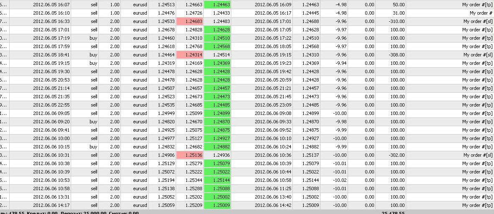The image size is (494, 214).
Task: Click stop loss value 1.24169
Action: pos(194,63)
